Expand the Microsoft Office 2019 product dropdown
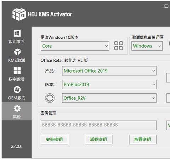 109,71
